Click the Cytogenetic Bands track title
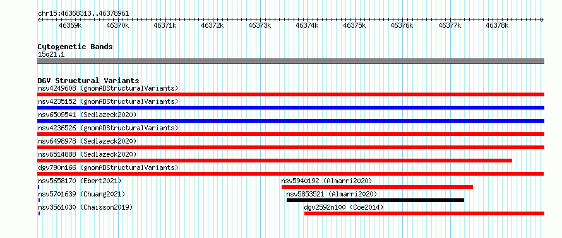The width and height of the screenshot is (562, 238). pos(75,47)
